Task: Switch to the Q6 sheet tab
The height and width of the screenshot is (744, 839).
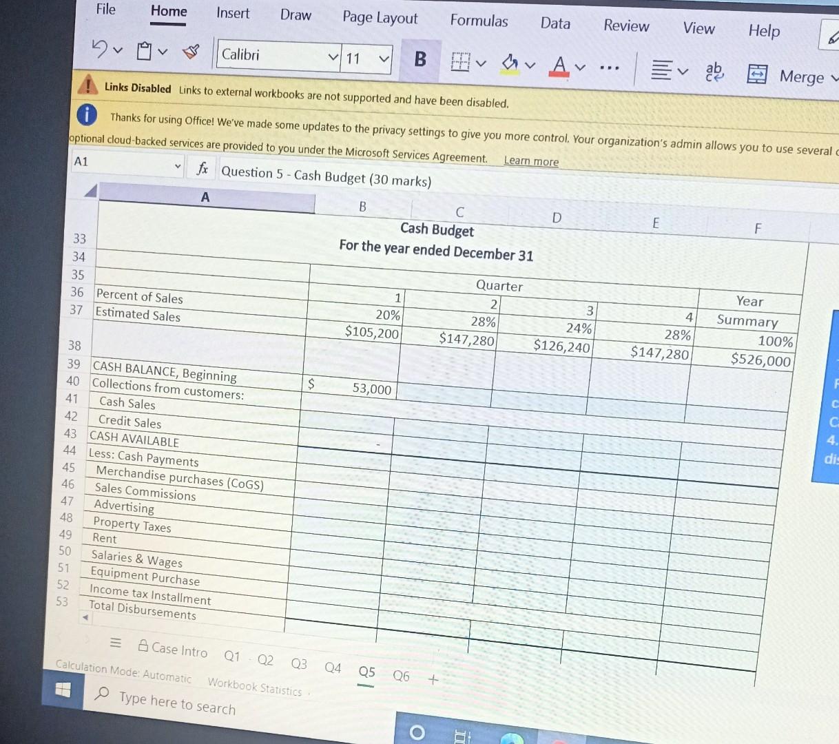Action: pyautogui.click(x=400, y=676)
